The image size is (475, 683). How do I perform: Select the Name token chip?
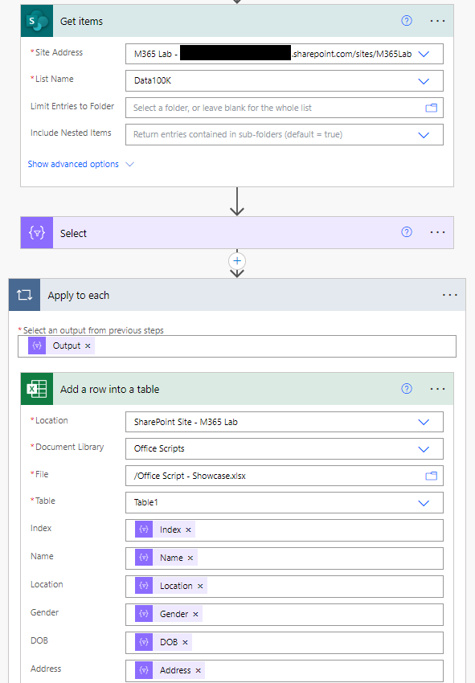166,558
